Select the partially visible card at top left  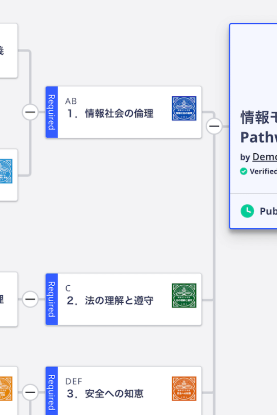[x=9, y=51]
